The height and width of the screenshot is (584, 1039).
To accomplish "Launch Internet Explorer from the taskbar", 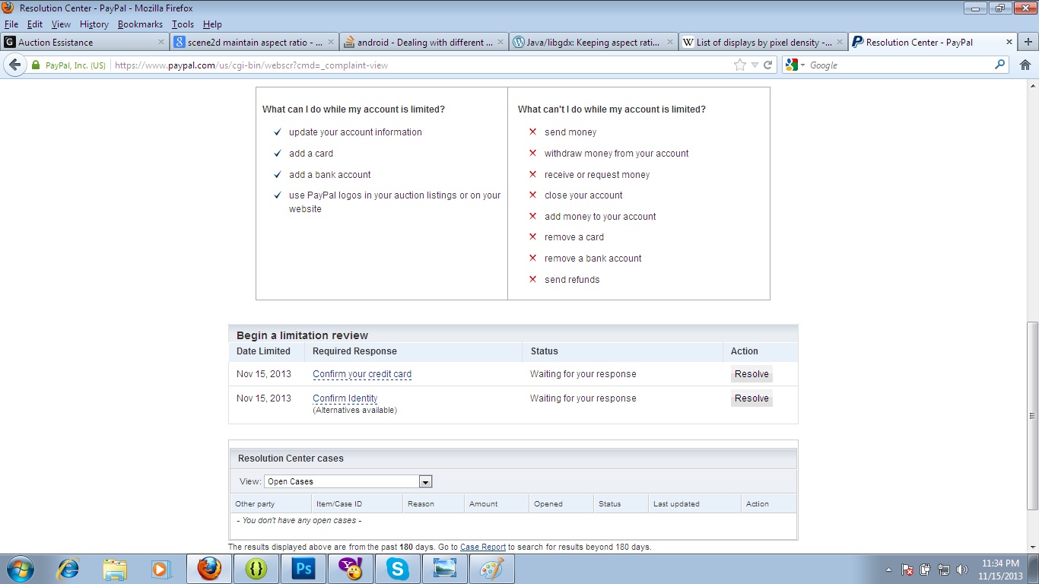I will (x=68, y=569).
